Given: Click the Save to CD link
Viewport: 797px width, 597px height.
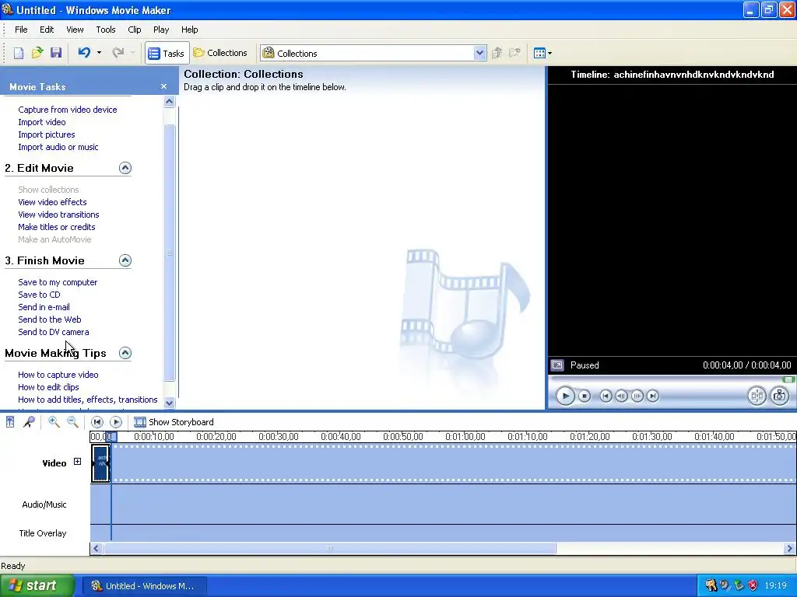Looking at the screenshot, I should click(39, 295).
